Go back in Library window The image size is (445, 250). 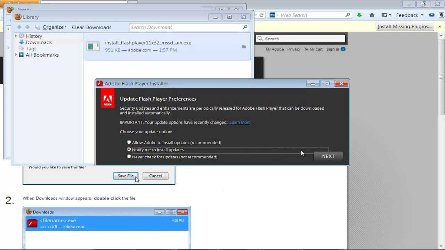coord(19,27)
